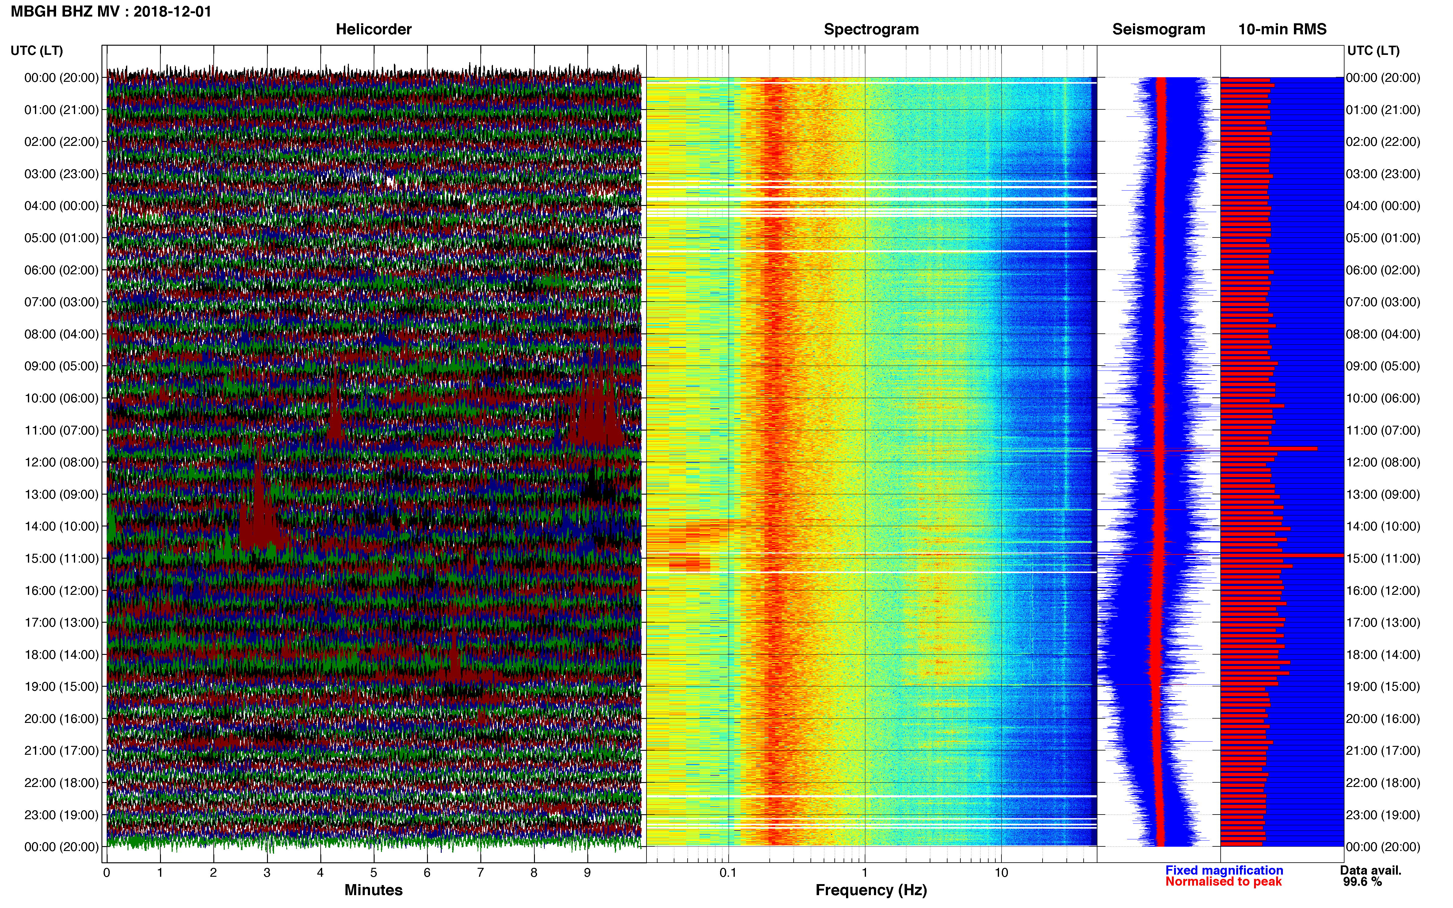1453x908 pixels.
Task: Click left-axis label "10:00 (06:00)"
Action: 61,398
